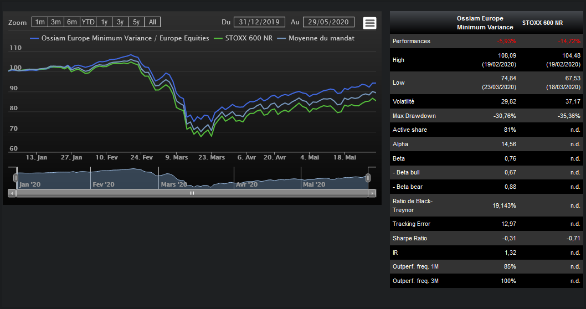Click the 19,143% Black-Treynor value
Image resolution: width=586 pixels, height=309 pixels.
tap(504, 205)
